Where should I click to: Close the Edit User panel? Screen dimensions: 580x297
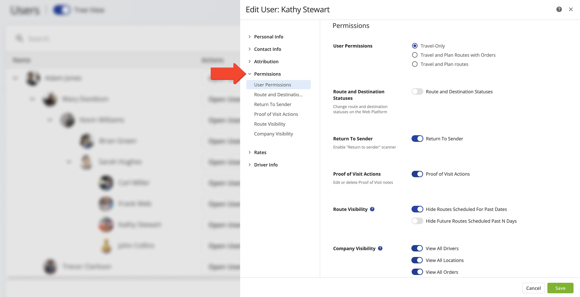pyautogui.click(x=571, y=9)
